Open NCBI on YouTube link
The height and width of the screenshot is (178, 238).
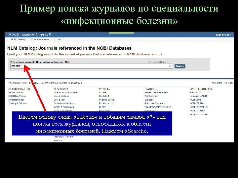pos(198,114)
